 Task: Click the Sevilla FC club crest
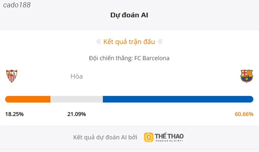[12, 76]
